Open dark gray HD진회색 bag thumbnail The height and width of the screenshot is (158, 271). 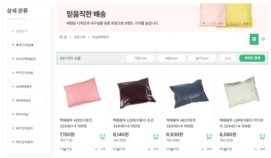[x=189, y=94]
